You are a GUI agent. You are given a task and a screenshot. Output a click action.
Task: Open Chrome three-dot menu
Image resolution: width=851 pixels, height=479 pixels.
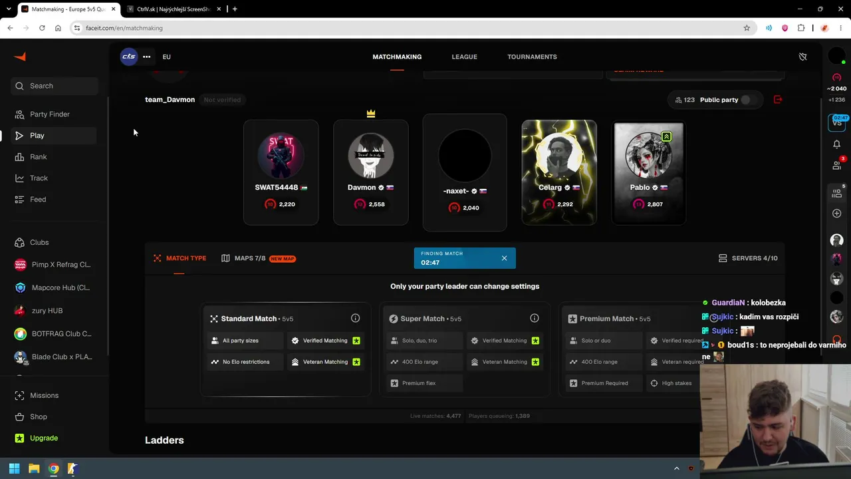click(841, 28)
